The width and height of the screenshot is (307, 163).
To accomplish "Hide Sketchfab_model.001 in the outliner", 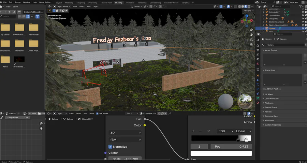I will [x=303, y=25].
